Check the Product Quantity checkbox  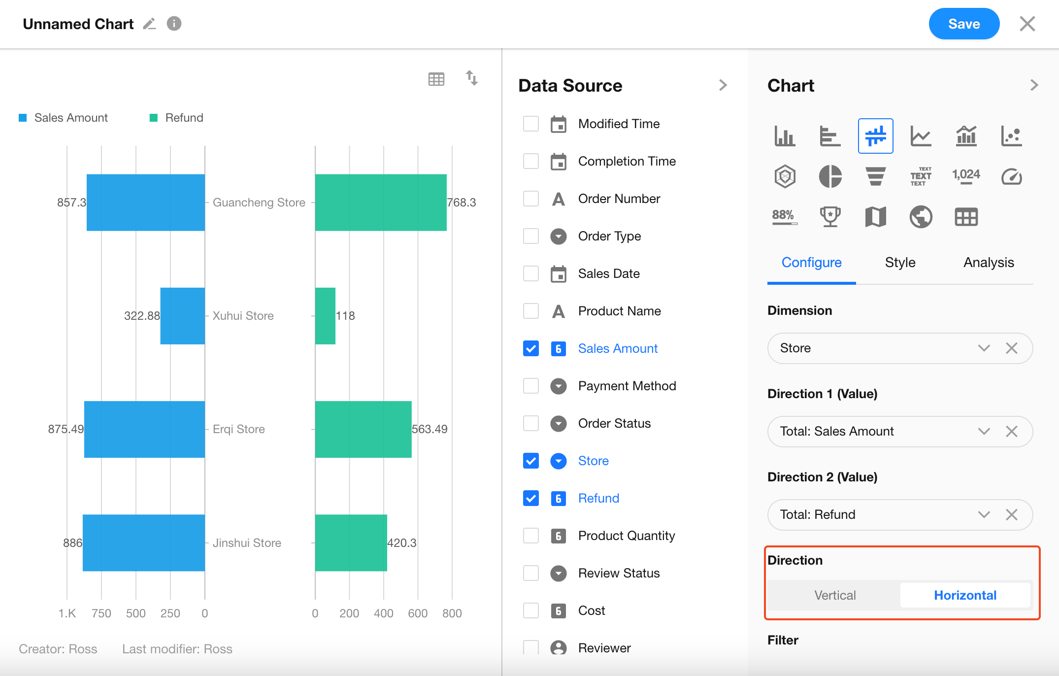click(530, 536)
